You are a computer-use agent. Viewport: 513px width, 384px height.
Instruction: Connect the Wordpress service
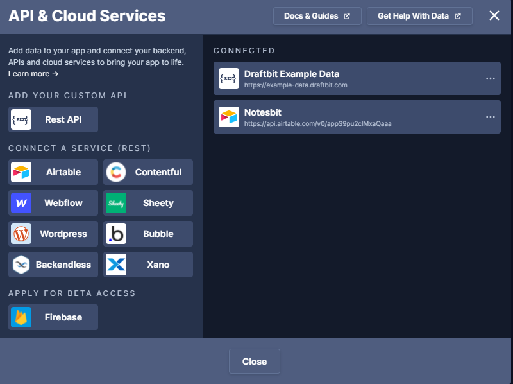tap(53, 234)
